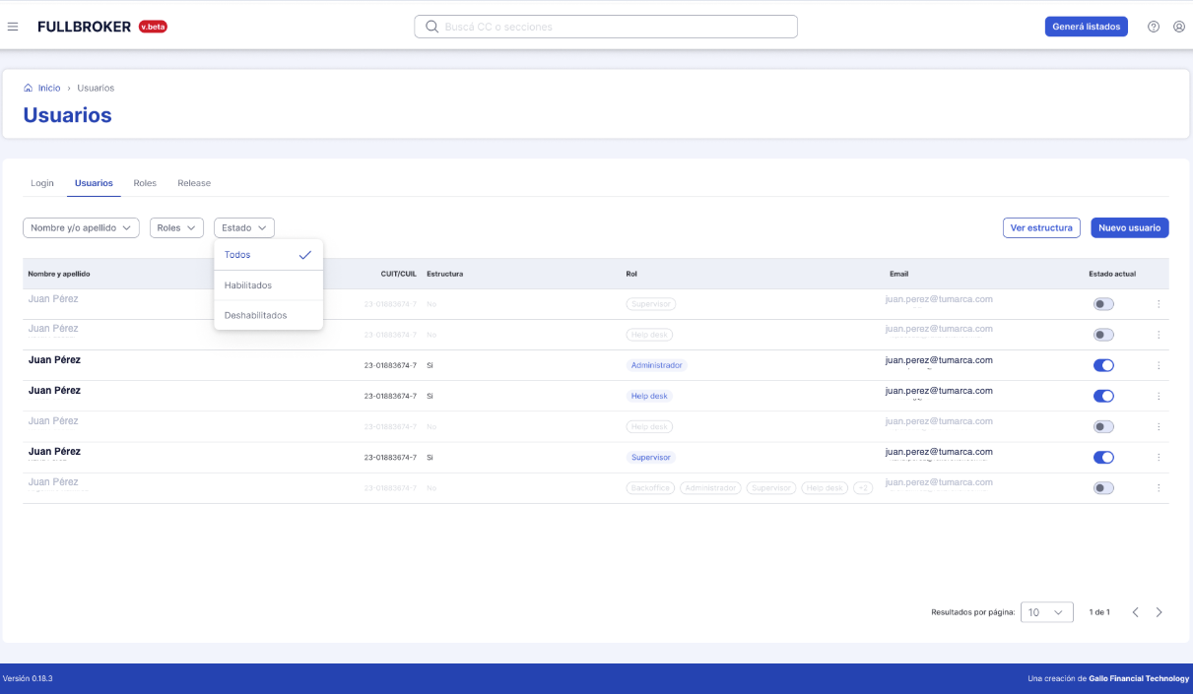This screenshot has width=1193, height=694.
Task: Switch to the Usuarios tab
Action: (x=94, y=183)
